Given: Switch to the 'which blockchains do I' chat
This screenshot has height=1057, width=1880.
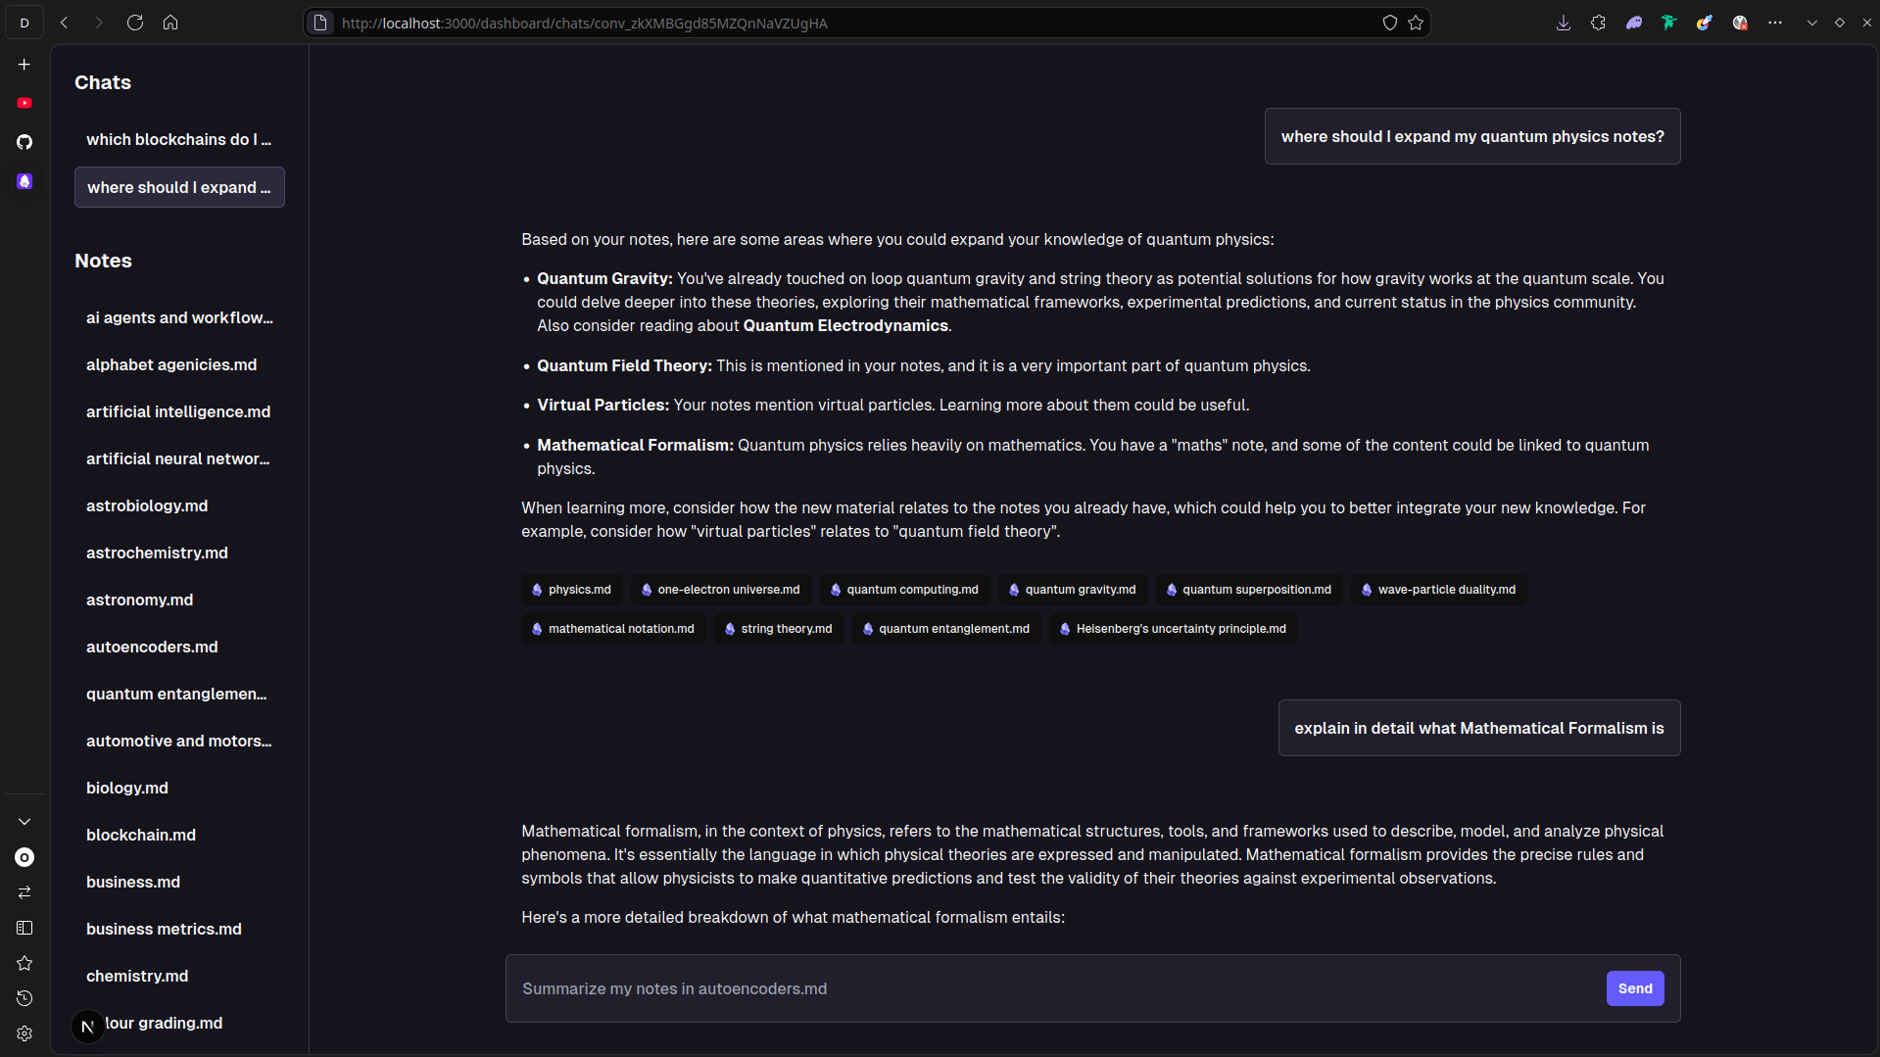Looking at the screenshot, I should (179, 139).
